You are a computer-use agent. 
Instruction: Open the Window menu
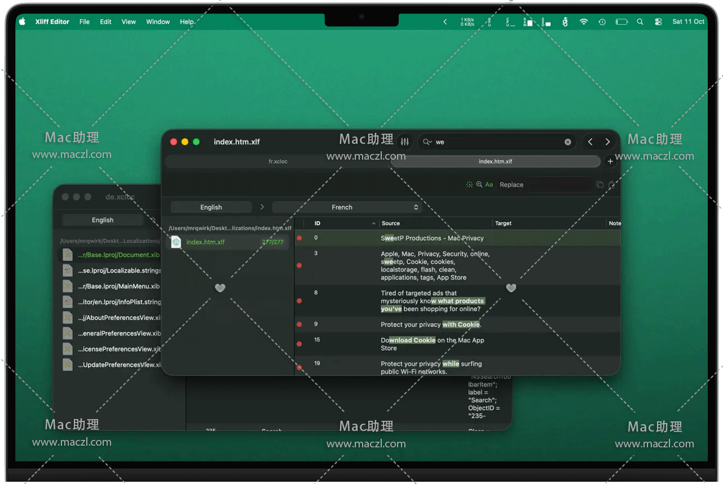click(x=158, y=21)
